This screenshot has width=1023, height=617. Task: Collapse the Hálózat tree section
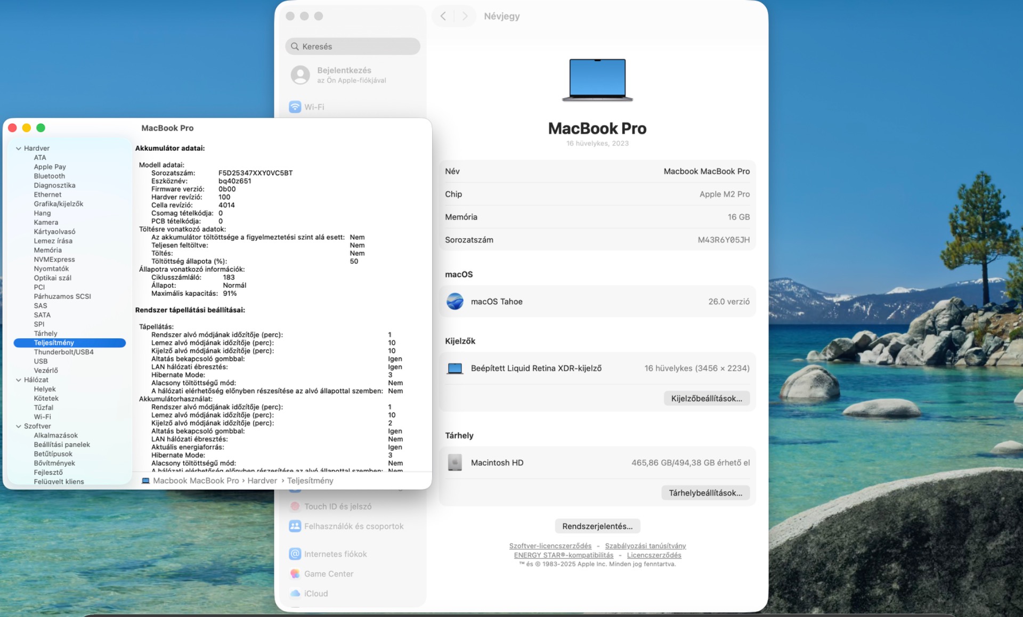[19, 380]
